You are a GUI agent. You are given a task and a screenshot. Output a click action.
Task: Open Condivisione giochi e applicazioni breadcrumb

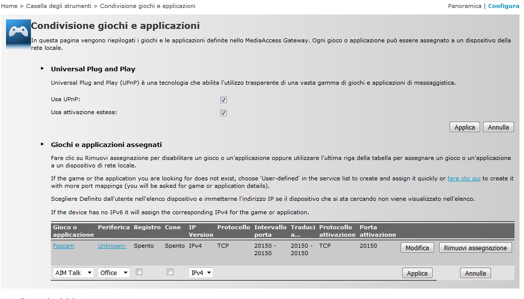148,6
